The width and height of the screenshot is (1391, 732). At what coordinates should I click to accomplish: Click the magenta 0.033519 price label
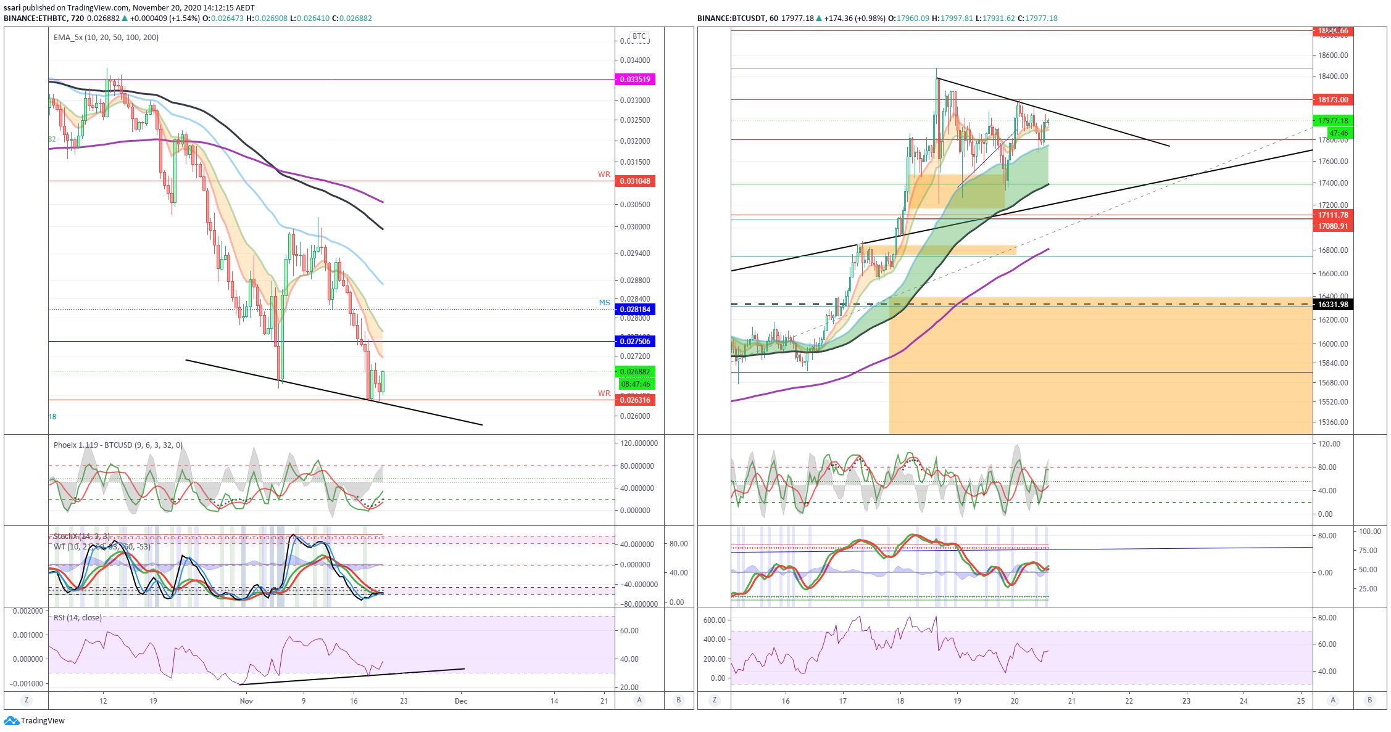[x=635, y=80]
